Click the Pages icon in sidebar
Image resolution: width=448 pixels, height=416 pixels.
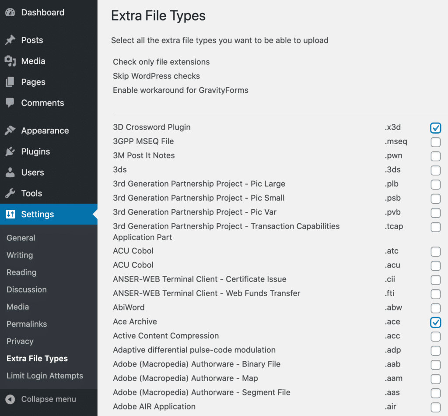coord(10,82)
